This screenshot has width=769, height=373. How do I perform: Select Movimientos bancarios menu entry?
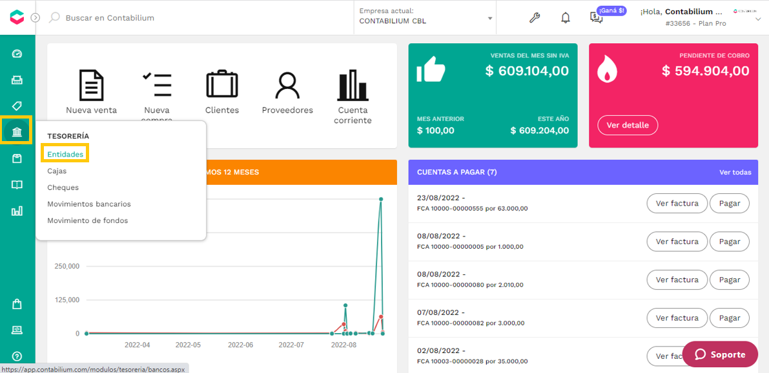point(88,204)
